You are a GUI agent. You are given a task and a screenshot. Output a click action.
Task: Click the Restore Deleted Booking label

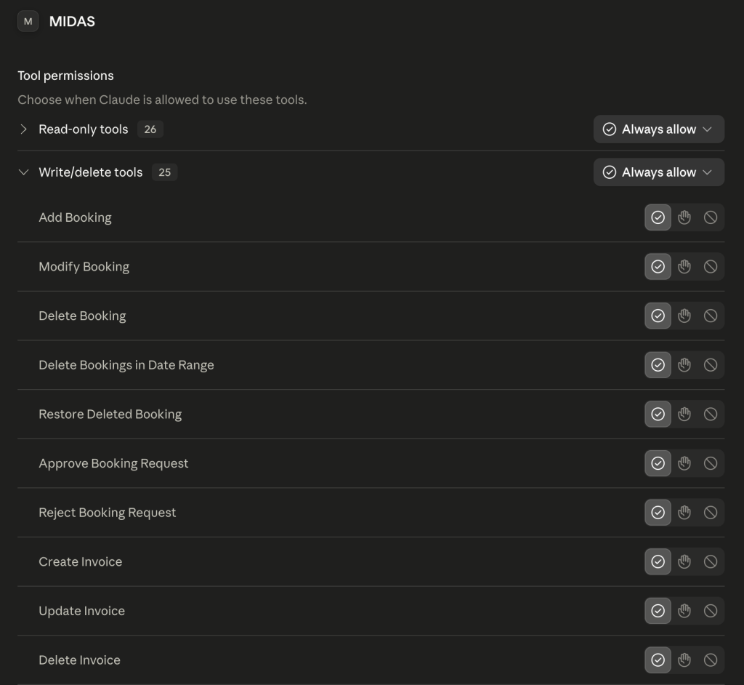tap(110, 414)
